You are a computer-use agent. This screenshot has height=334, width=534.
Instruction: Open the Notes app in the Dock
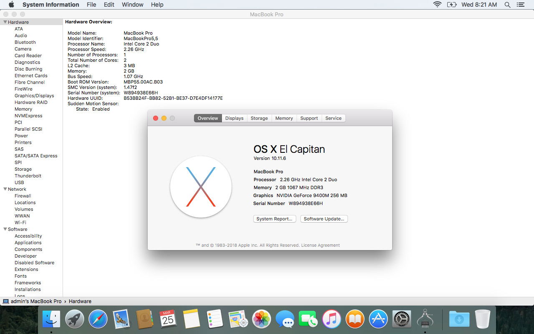[x=191, y=319]
